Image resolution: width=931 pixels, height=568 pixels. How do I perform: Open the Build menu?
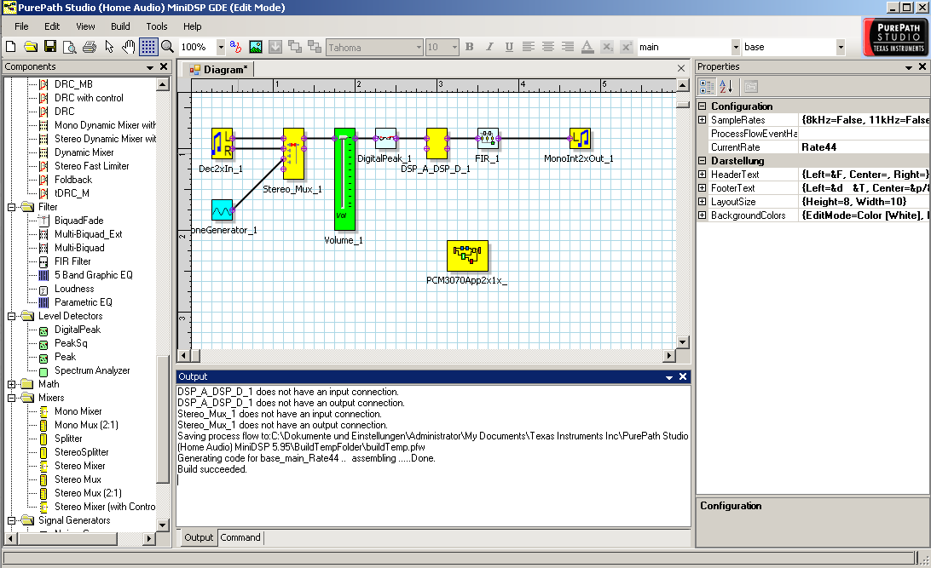point(120,26)
